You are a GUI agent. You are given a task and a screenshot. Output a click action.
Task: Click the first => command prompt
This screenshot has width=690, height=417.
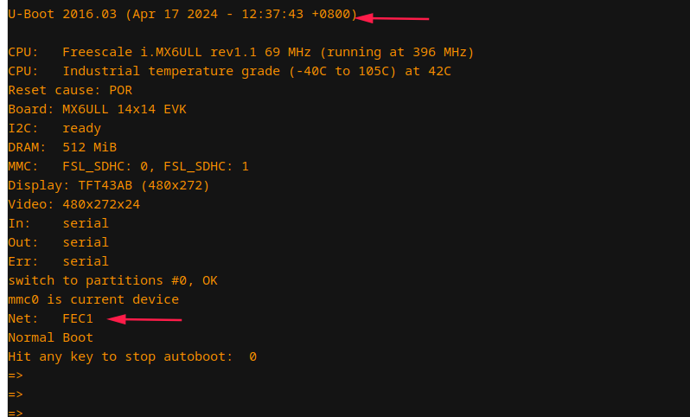pos(16,375)
